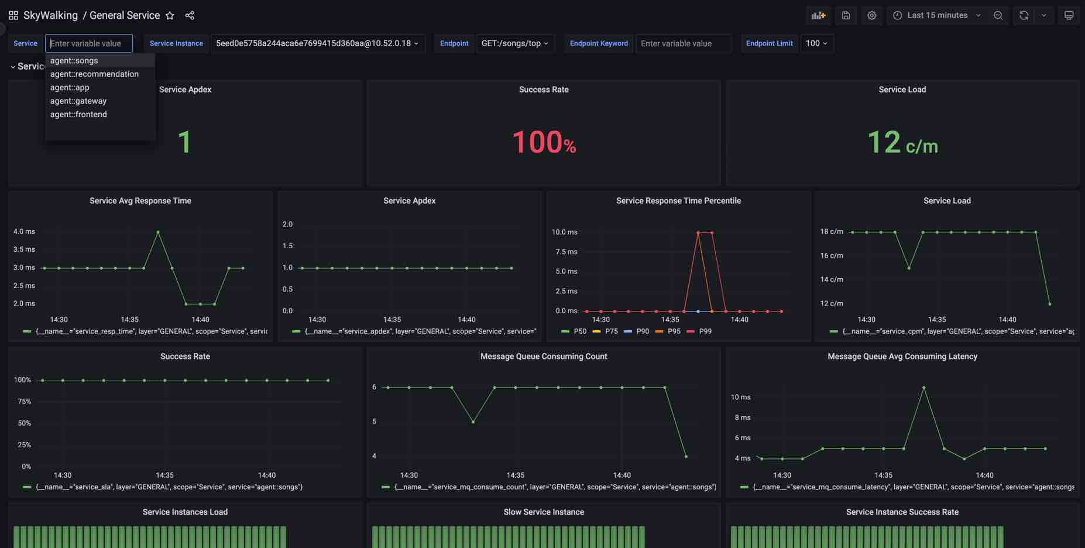Save the dashboard via the save icon
Viewport: 1085px width, 548px height.
(845, 15)
